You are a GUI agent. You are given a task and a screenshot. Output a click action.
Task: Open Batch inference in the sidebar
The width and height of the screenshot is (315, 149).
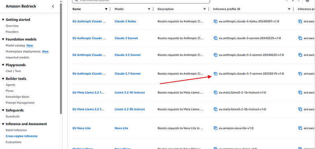16,130
